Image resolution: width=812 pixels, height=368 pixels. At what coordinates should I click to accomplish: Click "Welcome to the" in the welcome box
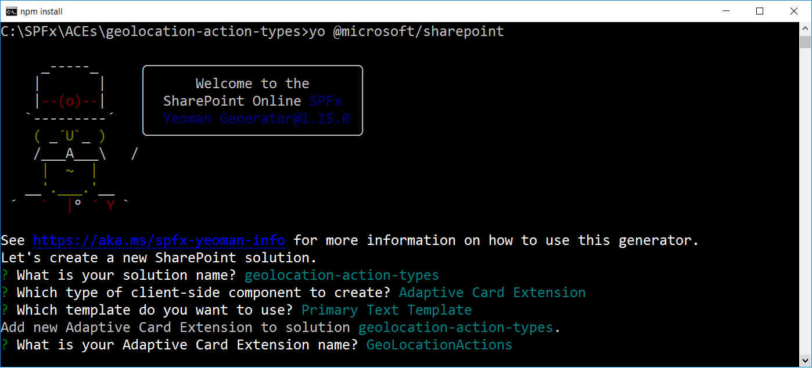point(252,84)
